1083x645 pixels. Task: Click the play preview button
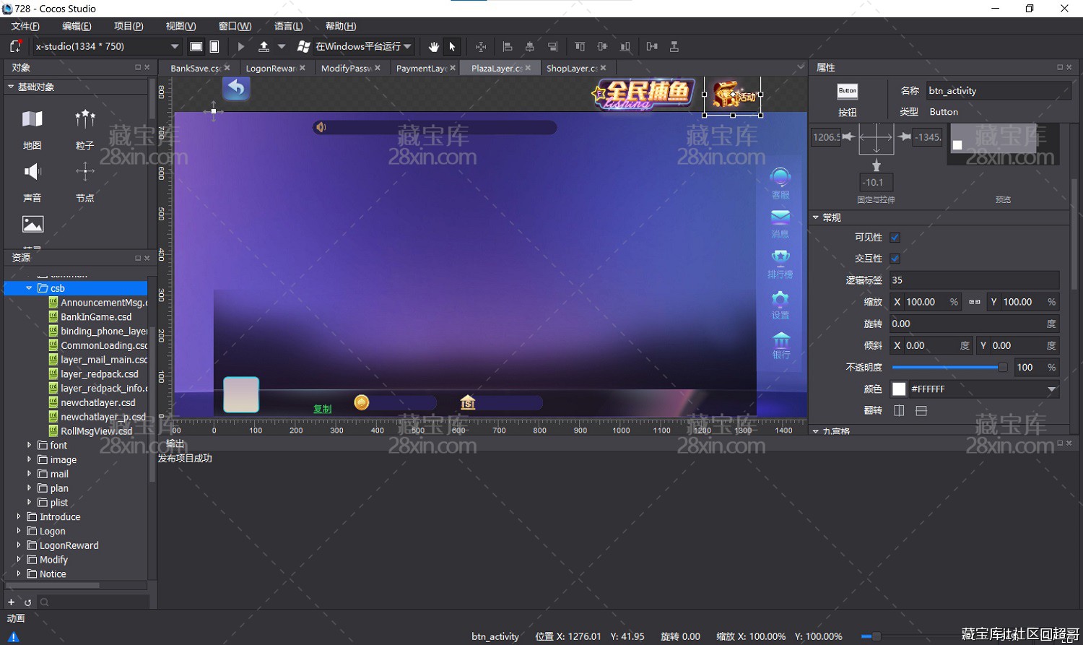[241, 46]
